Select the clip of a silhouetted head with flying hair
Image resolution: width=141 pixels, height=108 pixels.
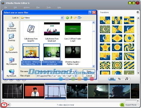coord(120,91)
